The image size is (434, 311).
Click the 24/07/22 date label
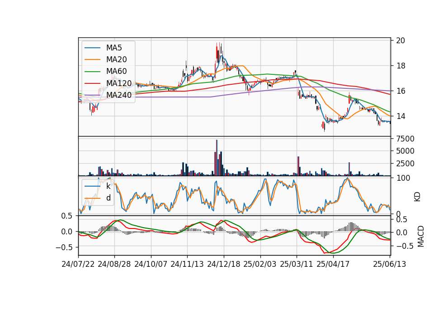(x=78, y=264)
